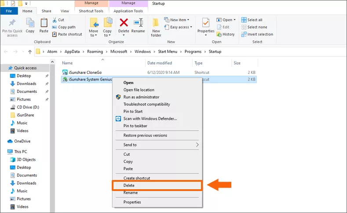
Task: Choose Open in the context menu
Action: click(x=157, y=83)
